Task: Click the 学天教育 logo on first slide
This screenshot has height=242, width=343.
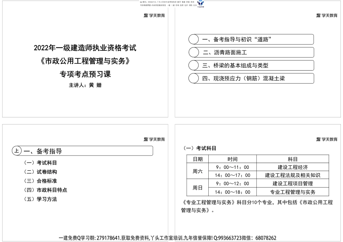Action: click(x=154, y=15)
